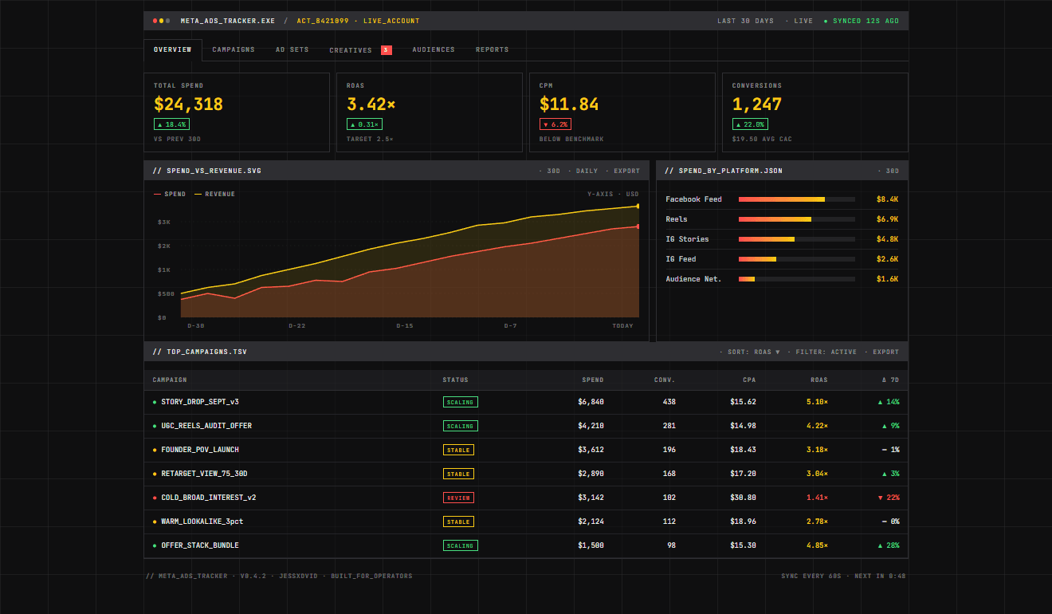The width and height of the screenshot is (1052, 614).
Task: Click the Conversions 22.0% change badge
Action: click(750, 124)
